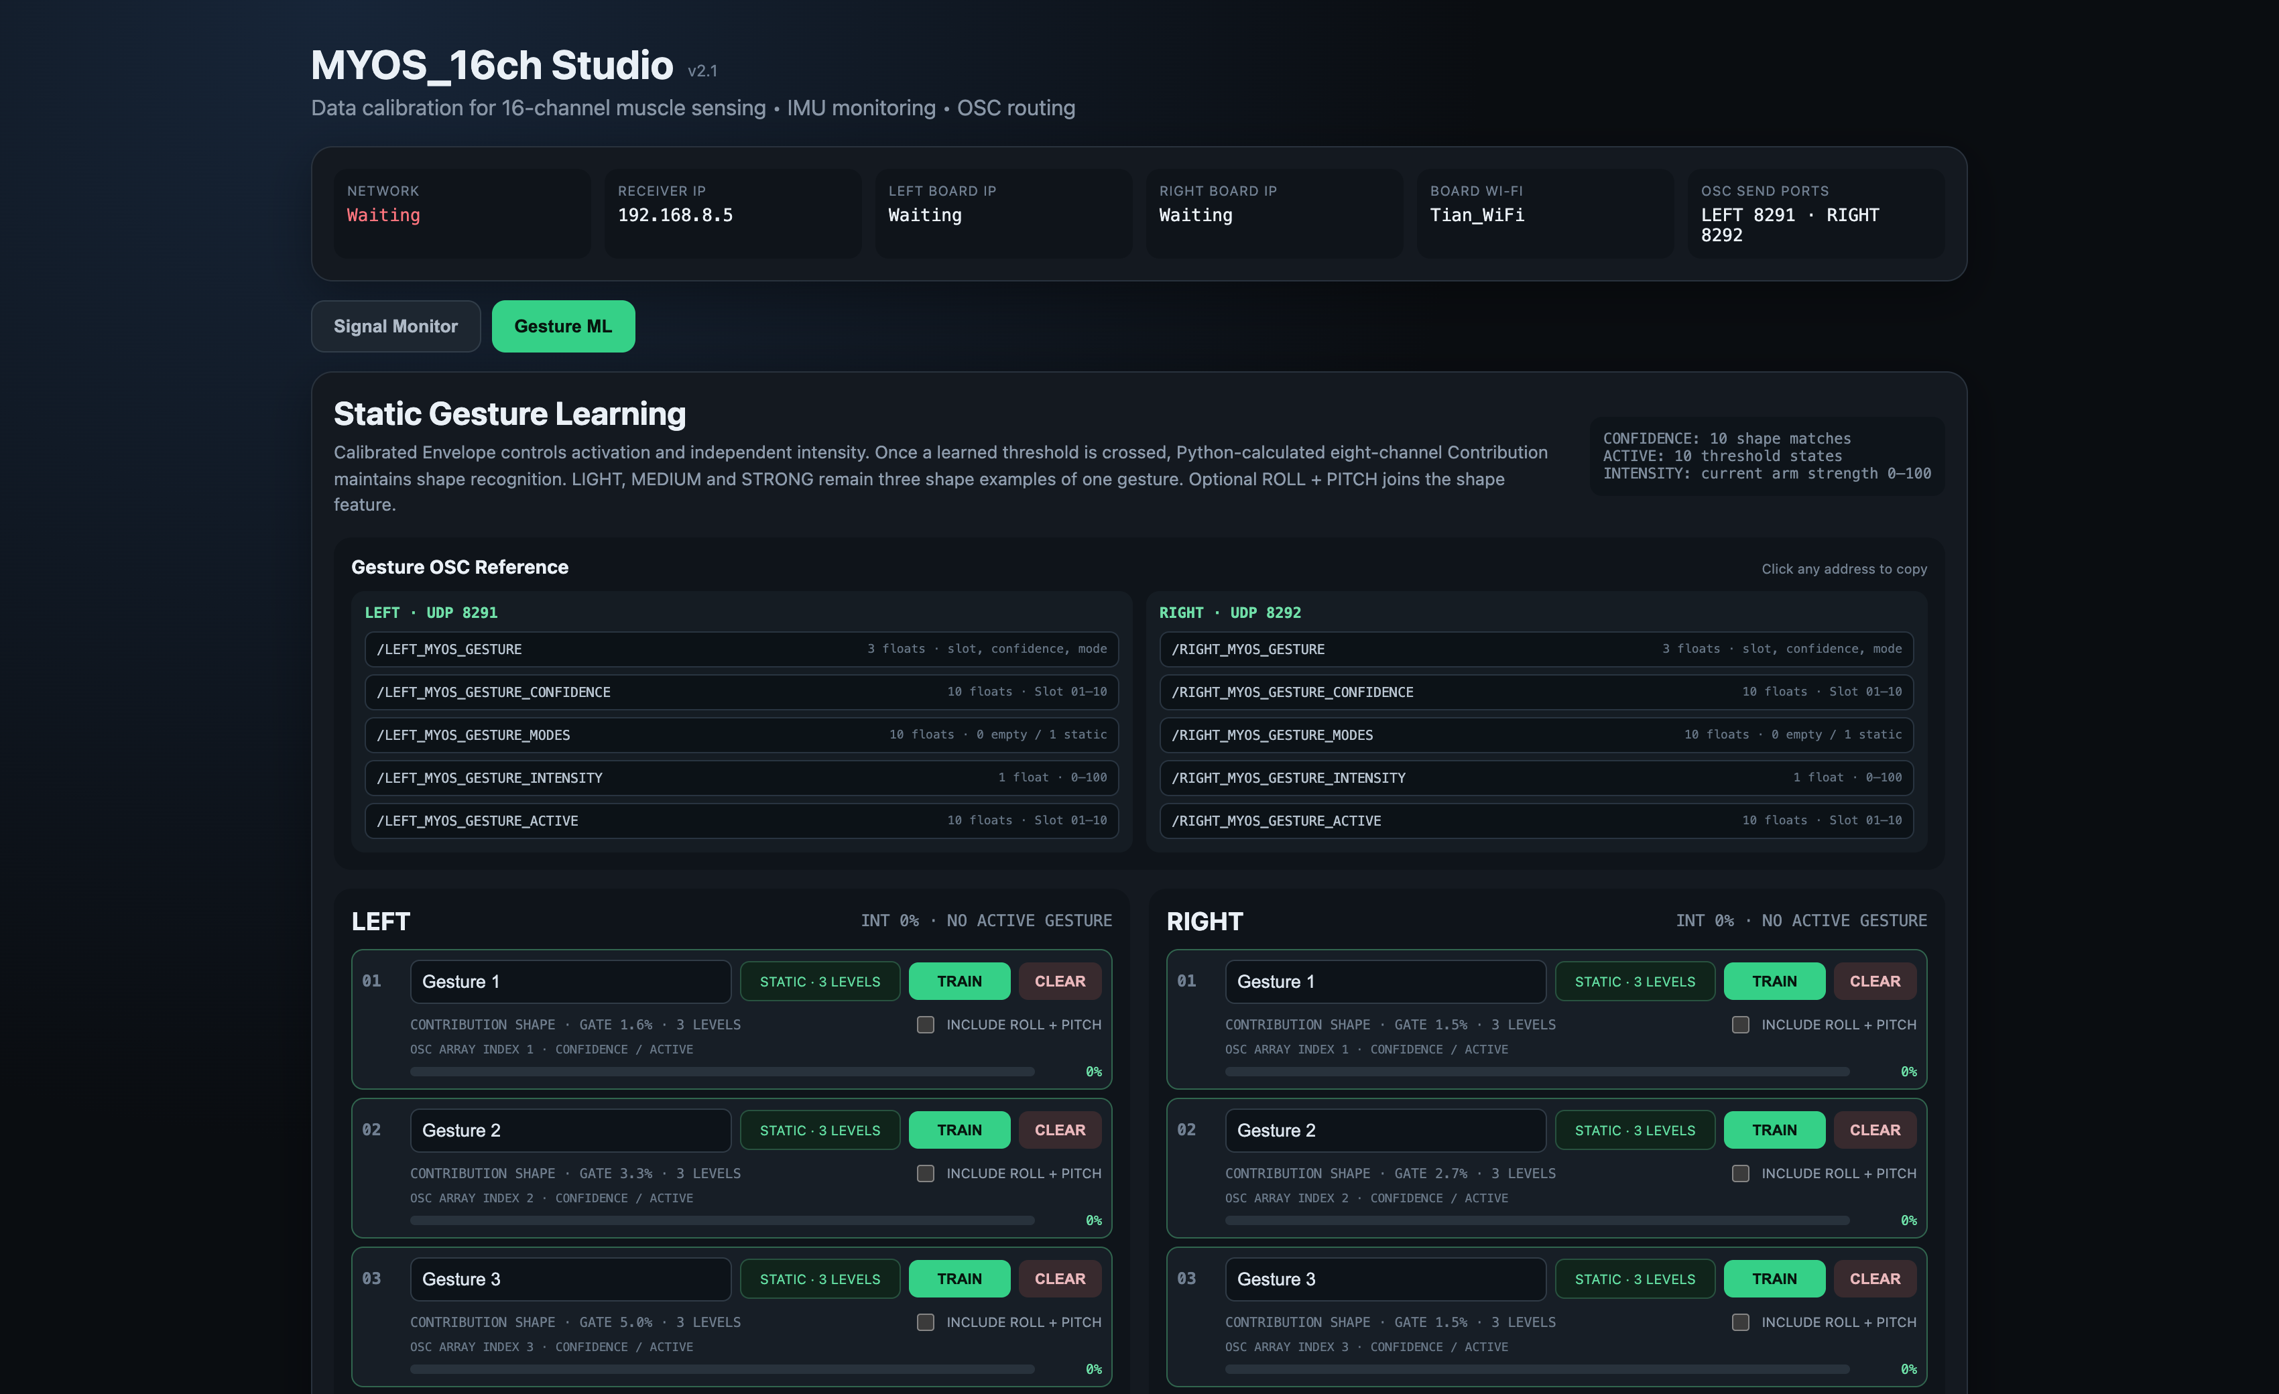
Task: Click Static 3 Levels button for Right Gesture 3
Action: pyautogui.click(x=1634, y=1278)
